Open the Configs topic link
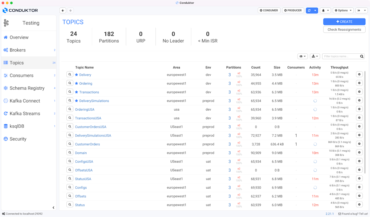370x217 pixels. pos(81,187)
